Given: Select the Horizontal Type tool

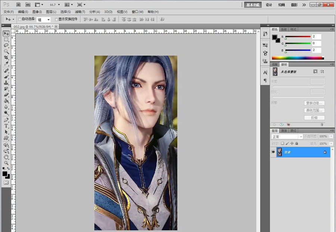Looking at the screenshot, I should [6, 126].
